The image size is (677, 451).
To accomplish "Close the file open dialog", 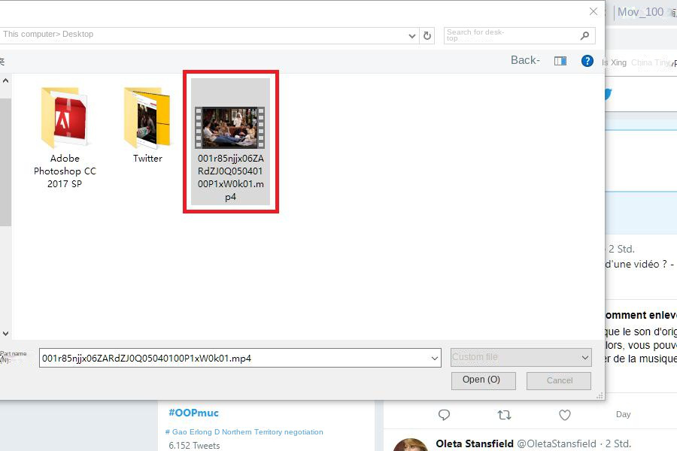I will point(594,12).
